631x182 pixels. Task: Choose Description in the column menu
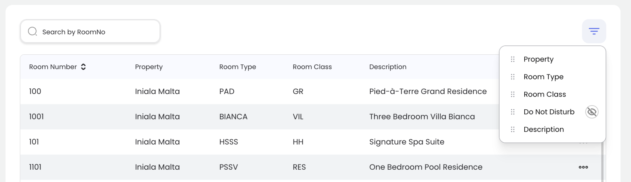[x=543, y=130]
